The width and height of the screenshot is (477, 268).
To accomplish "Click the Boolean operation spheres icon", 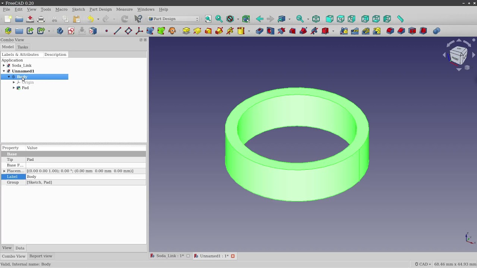I will (437, 31).
